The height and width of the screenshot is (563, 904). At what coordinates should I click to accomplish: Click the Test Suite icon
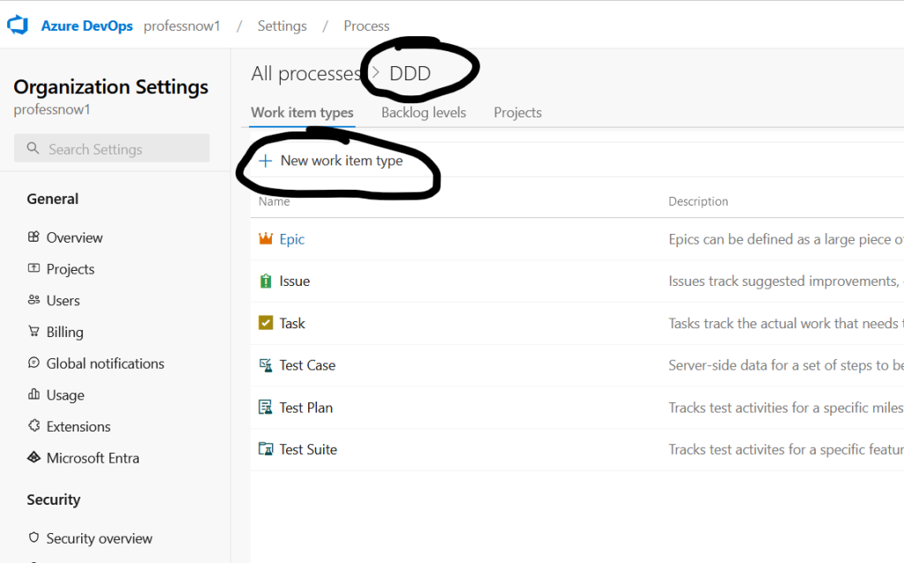pyautogui.click(x=265, y=449)
